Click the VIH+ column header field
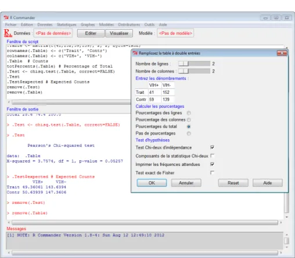This screenshot has height=258, width=295. (154, 85)
